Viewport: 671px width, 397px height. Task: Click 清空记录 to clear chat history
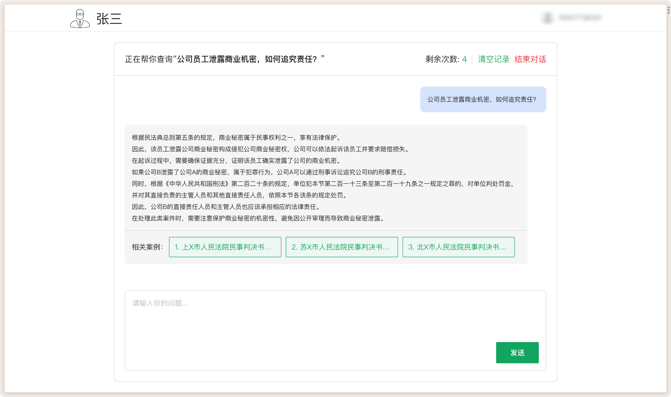(x=493, y=59)
